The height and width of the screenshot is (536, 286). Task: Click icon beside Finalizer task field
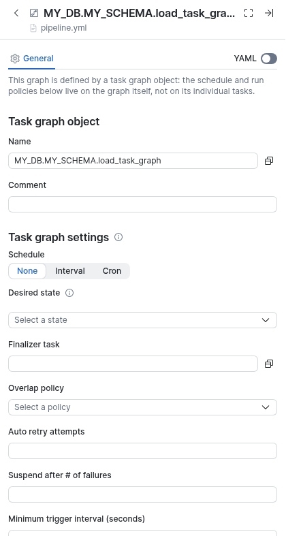(269, 364)
